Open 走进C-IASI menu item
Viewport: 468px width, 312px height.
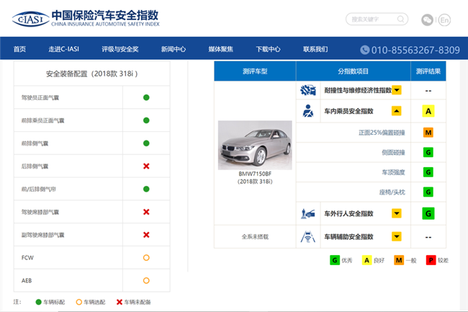coord(64,49)
